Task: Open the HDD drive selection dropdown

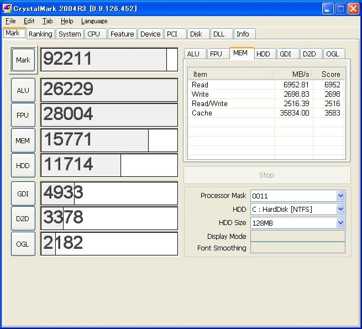Action: (x=340, y=209)
